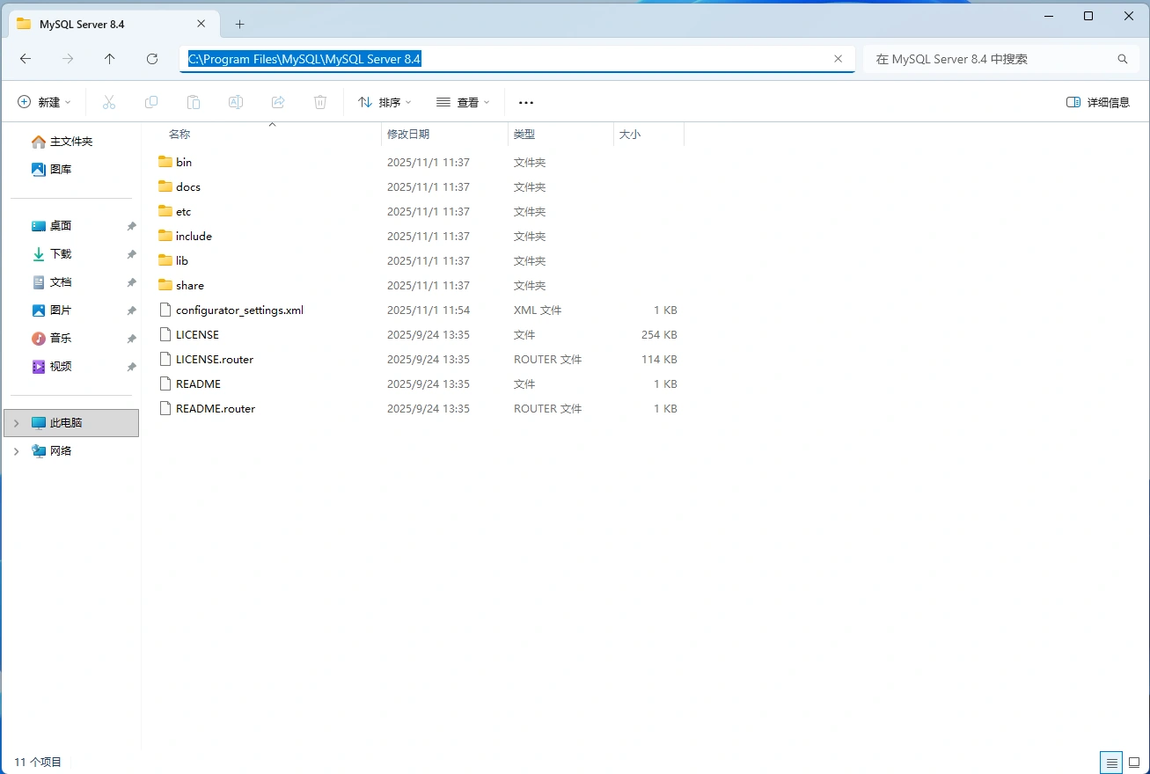This screenshot has height=774, width=1150.
Task: Click the search box for MySQL Server 8.4
Action: tap(990, 59)
